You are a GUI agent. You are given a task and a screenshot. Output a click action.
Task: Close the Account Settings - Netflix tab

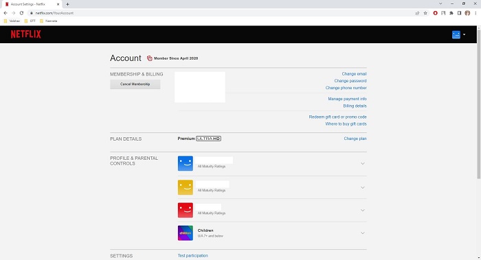tap(58, 4)
